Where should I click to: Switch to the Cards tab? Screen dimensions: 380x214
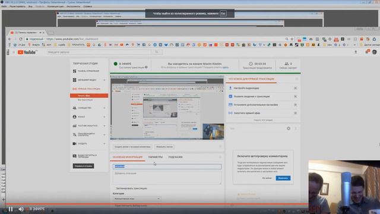coord(175,157)
